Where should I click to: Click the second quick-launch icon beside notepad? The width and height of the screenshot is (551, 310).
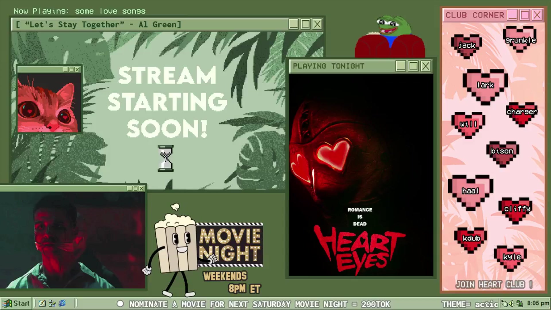coord(52,303)
